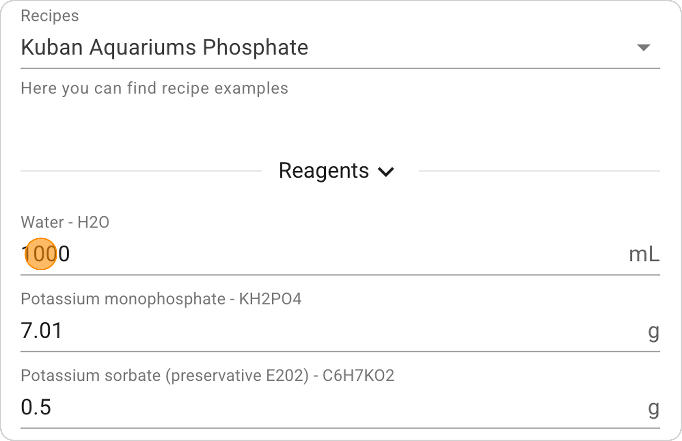Click empty space in the KH2PO4 input field
This screenshot has width=682, height=441.
tap(341, 330)
